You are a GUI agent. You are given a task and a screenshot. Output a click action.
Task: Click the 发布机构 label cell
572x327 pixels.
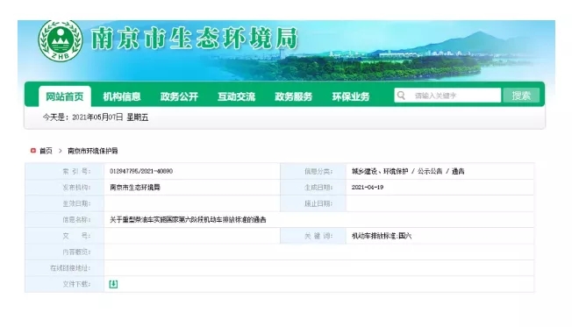(65, 187)
